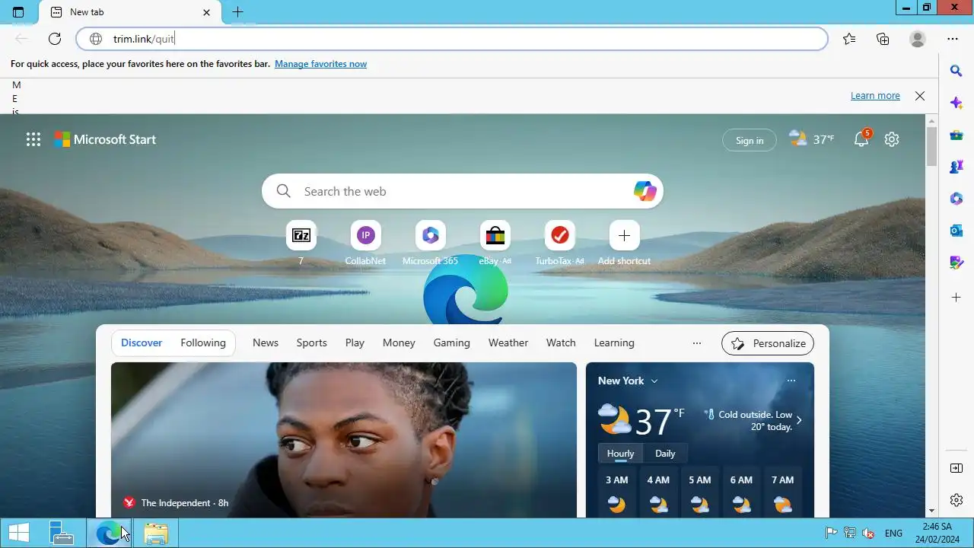Switch weather to Daily view

click(665, 453)
